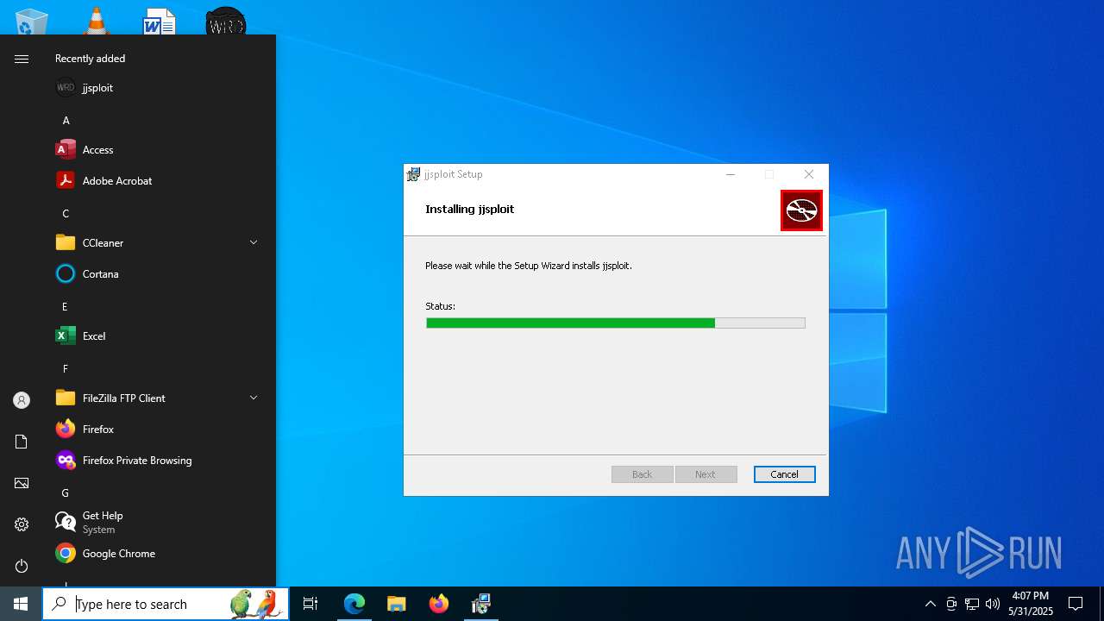Open the volume control tray icon
This screenshot has height=621, width=1104.
[993, 604]
